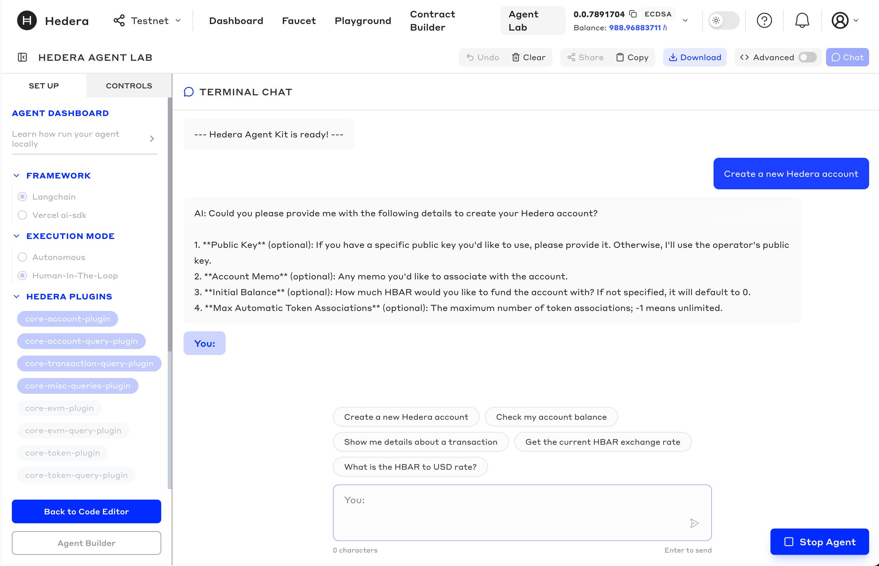Focus the 'You:' chat input field
This screenshot has width=879, height=566.
tap(522, 513)
